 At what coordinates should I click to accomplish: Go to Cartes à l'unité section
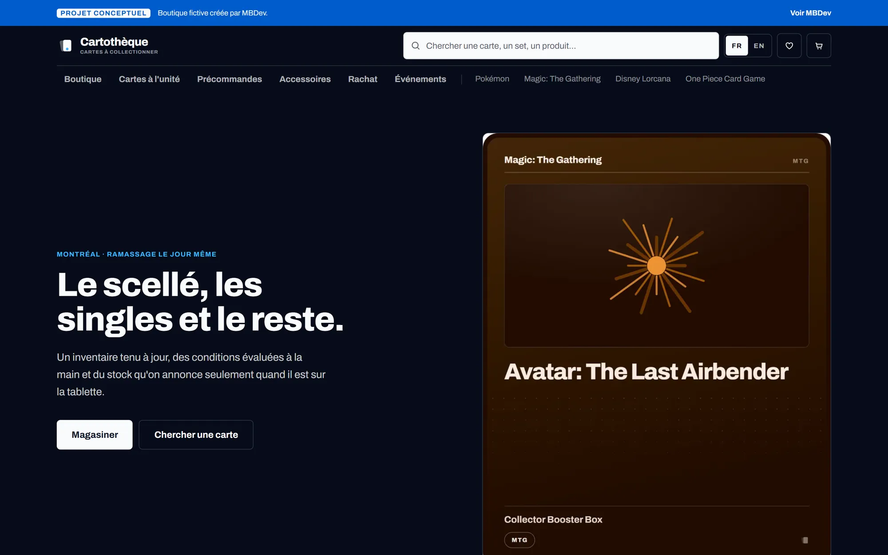click(149, 79)
